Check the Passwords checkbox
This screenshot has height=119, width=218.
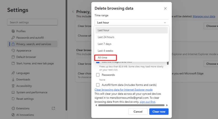(98, 75)
